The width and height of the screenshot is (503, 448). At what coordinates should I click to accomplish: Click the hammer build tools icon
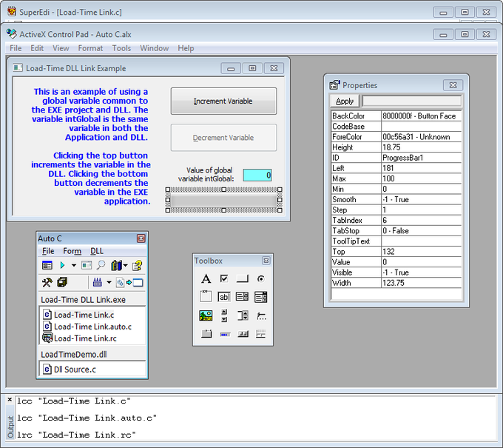47,282
